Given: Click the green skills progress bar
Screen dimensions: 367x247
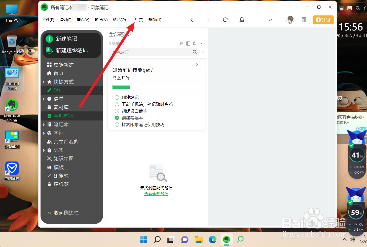Looking at the screenshot, I should tap(156, 87).
